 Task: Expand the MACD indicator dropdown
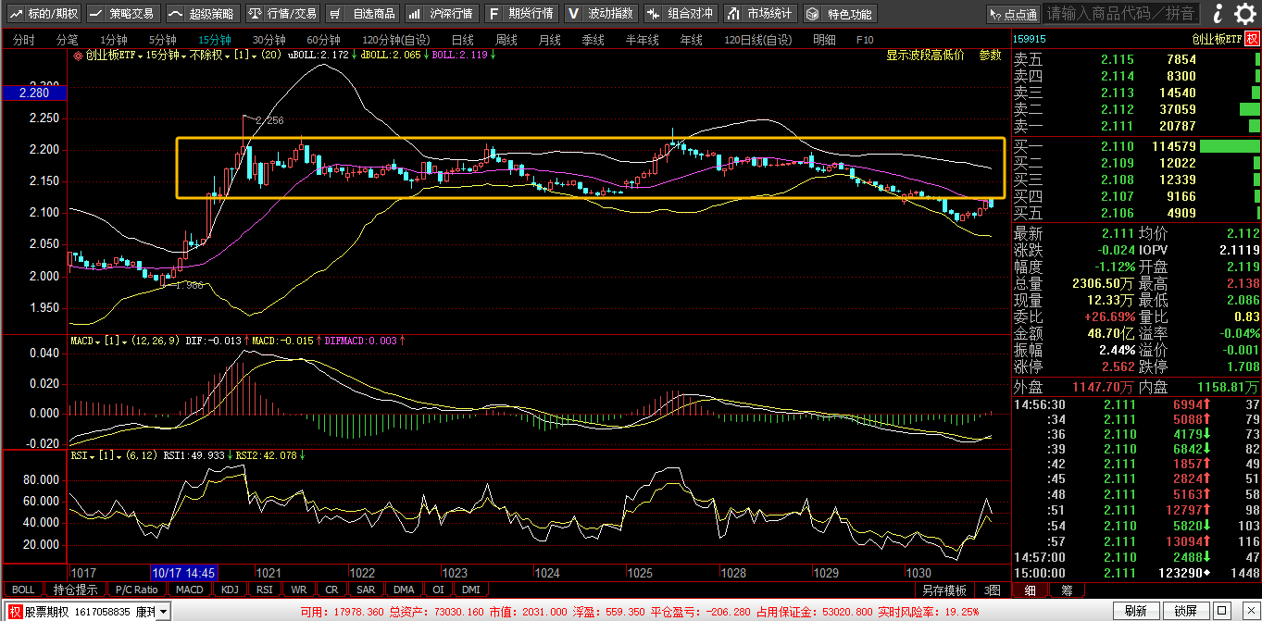point(99,342)
